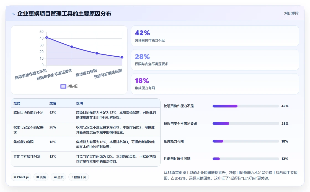This screenshot has width=310, height=192.
Task: Click the 12% value in table
Action: coord(53,156)
